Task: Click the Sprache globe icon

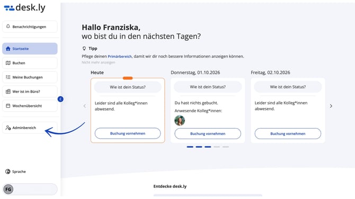Action: pyautogui.click(x=8, y=171)
